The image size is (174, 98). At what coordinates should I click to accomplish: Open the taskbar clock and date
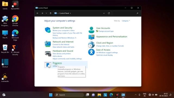(x=163, y=95)
